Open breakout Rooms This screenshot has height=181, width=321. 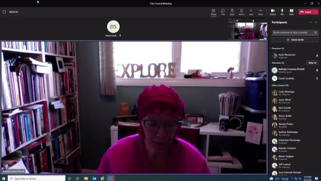coord(242,12)
